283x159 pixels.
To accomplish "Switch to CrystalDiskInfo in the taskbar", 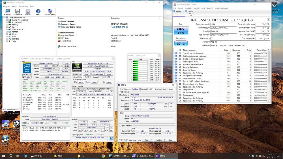I will point(143,156).
